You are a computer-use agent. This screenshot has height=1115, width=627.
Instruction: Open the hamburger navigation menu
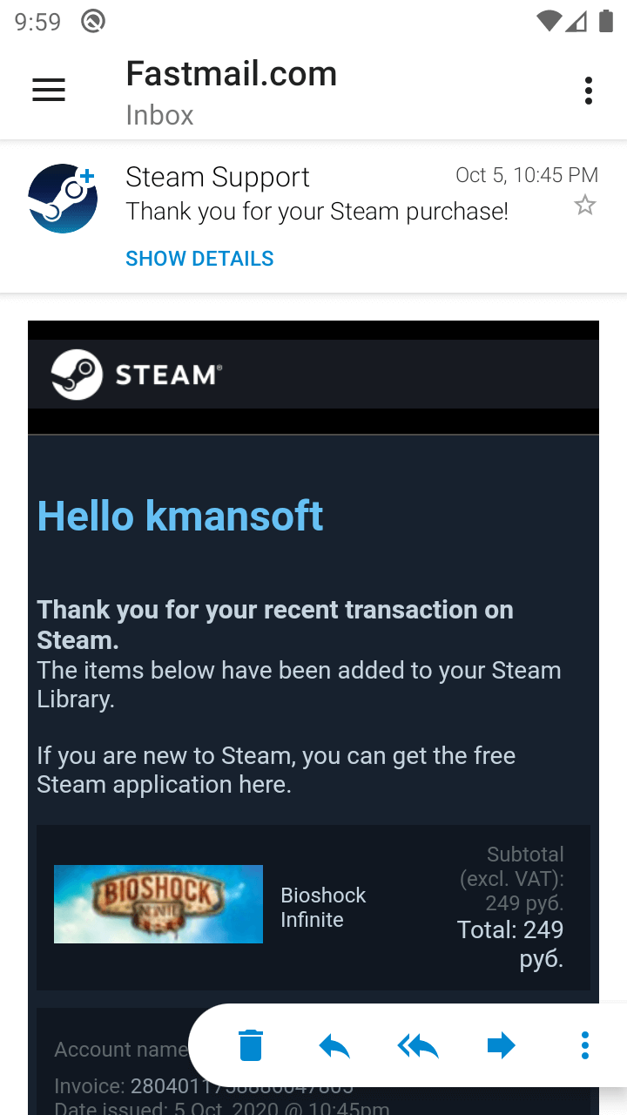(x=49, y=90)
